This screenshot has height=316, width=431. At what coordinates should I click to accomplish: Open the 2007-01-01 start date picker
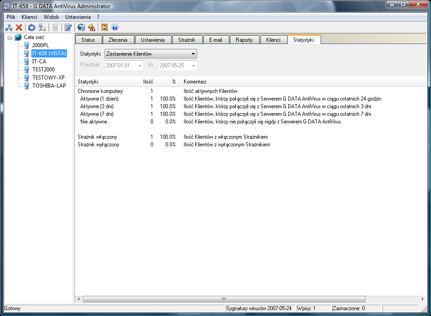coord(140,66)
